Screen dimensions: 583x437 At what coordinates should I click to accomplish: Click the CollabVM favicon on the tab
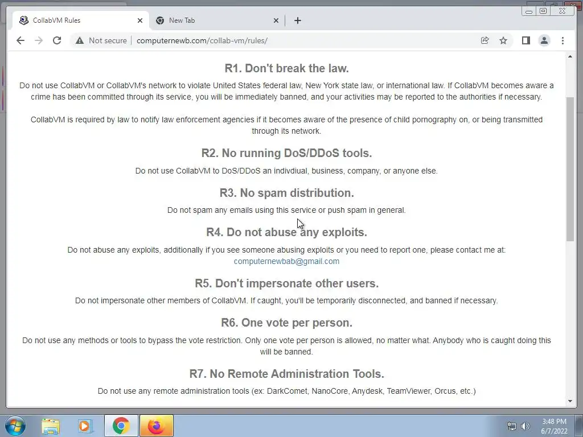24,20
